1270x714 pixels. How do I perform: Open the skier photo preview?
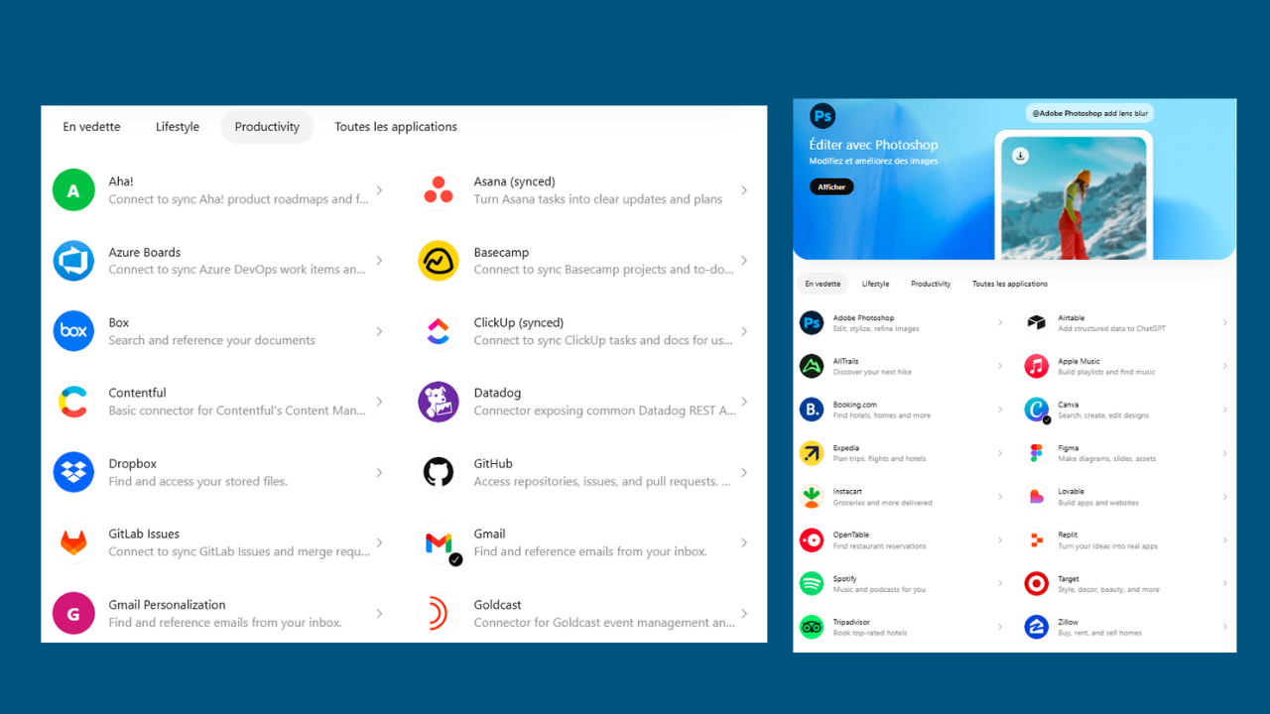coord(1074,198)
